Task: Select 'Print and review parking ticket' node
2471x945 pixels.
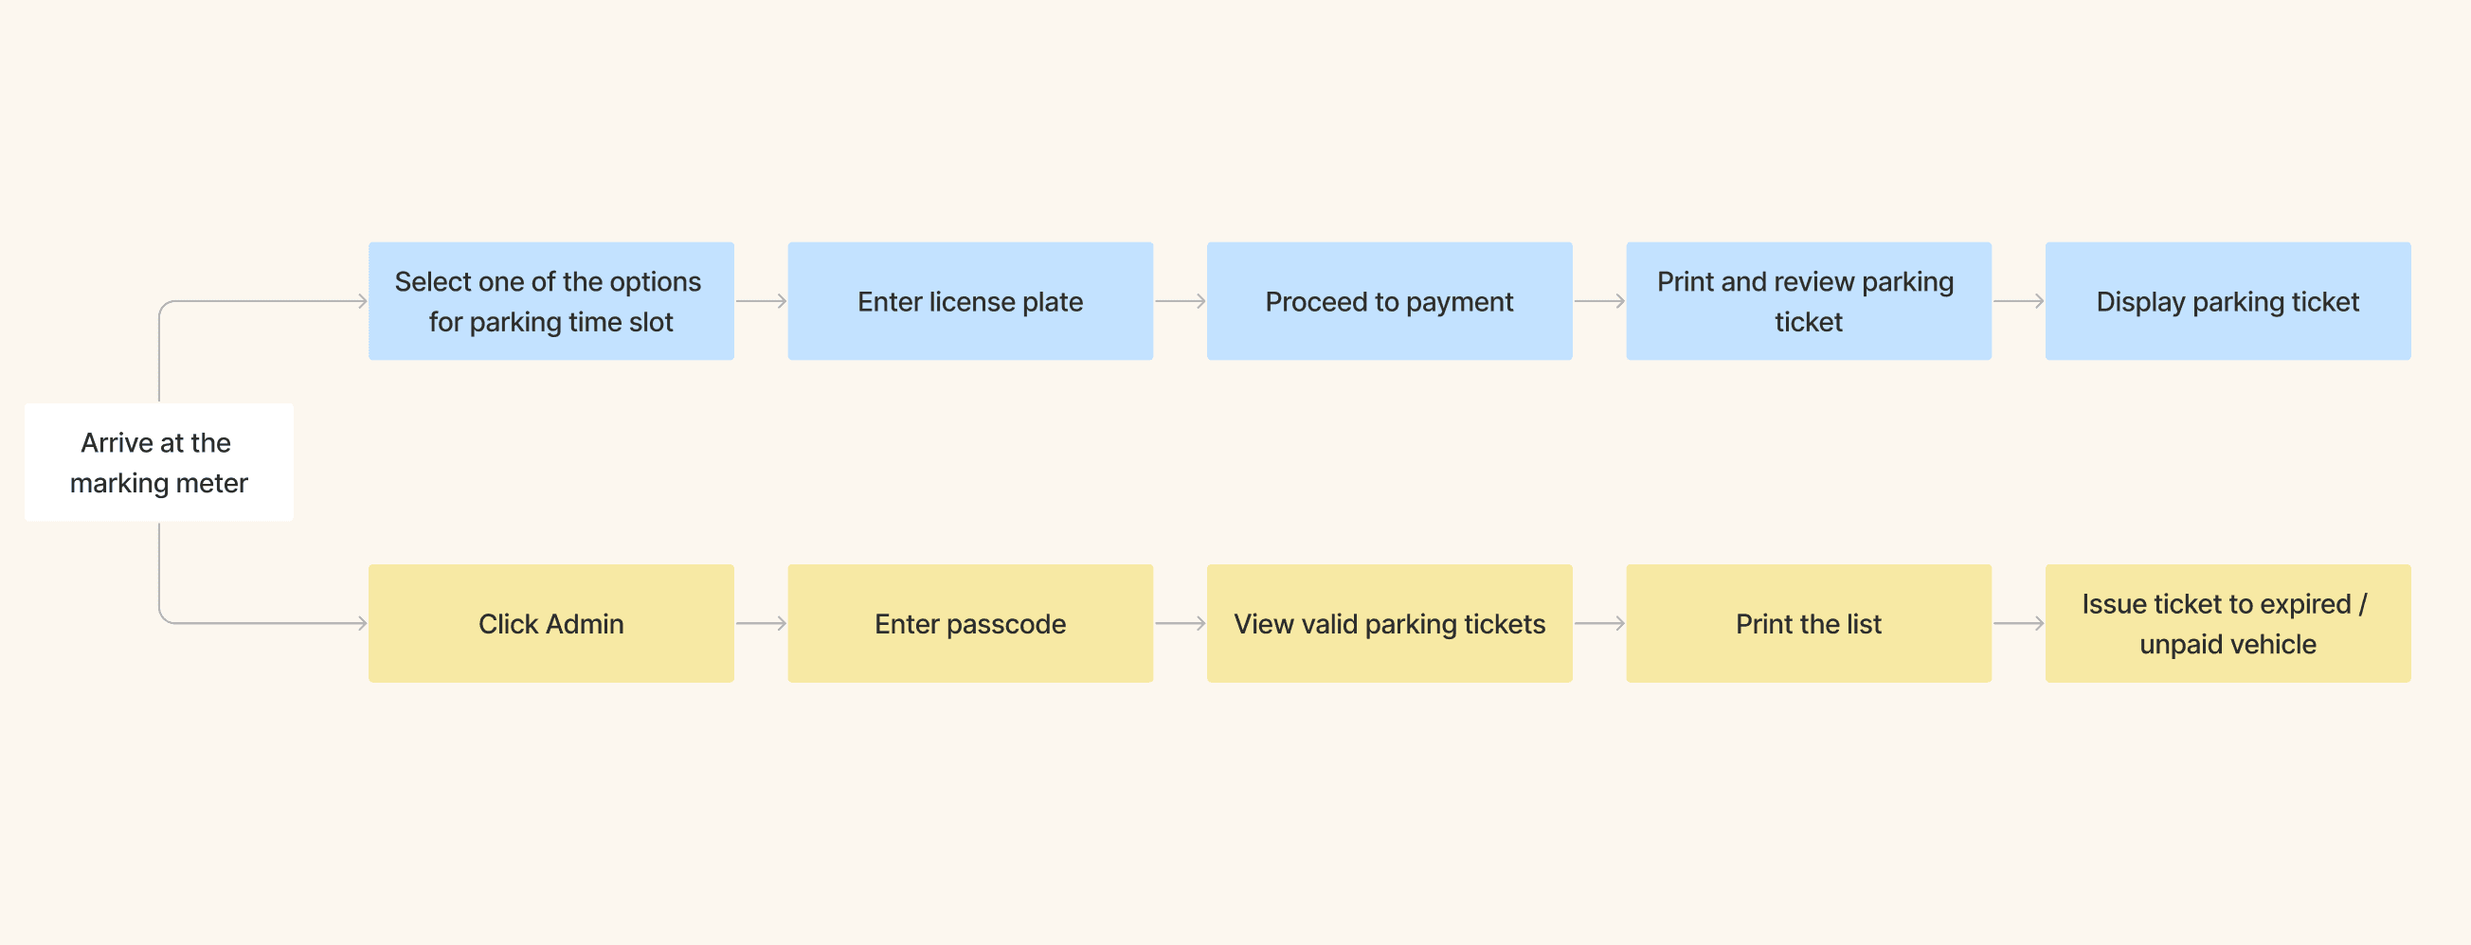Action: 1808,301
